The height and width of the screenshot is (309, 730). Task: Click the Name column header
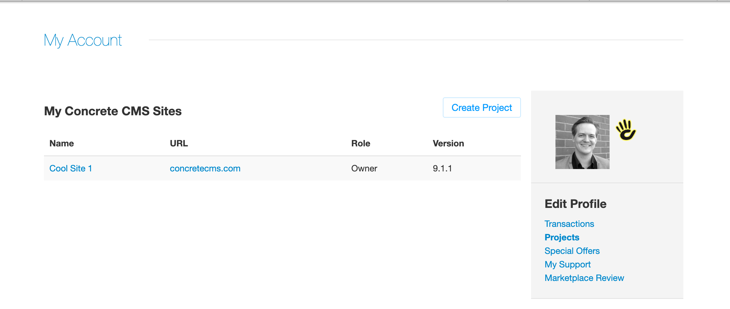tap(62, 143)
